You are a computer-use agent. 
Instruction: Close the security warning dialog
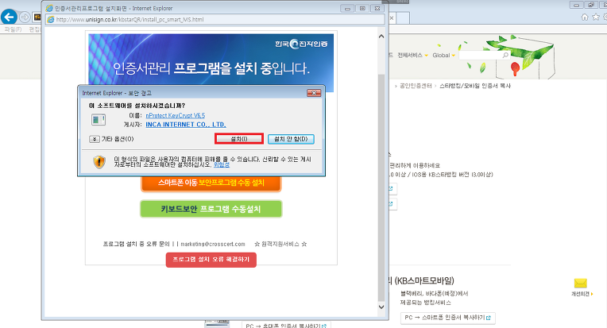click(314, 93)
